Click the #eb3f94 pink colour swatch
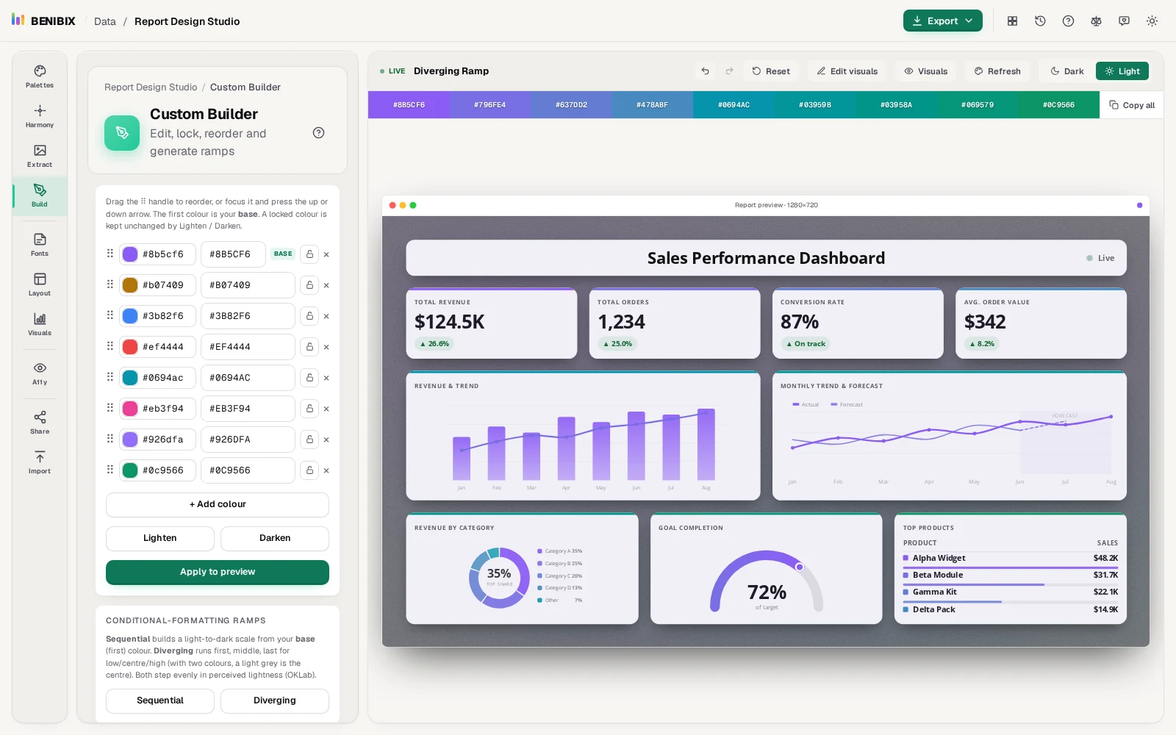Viewport: 1176px width, 735px height. [130, 409]
